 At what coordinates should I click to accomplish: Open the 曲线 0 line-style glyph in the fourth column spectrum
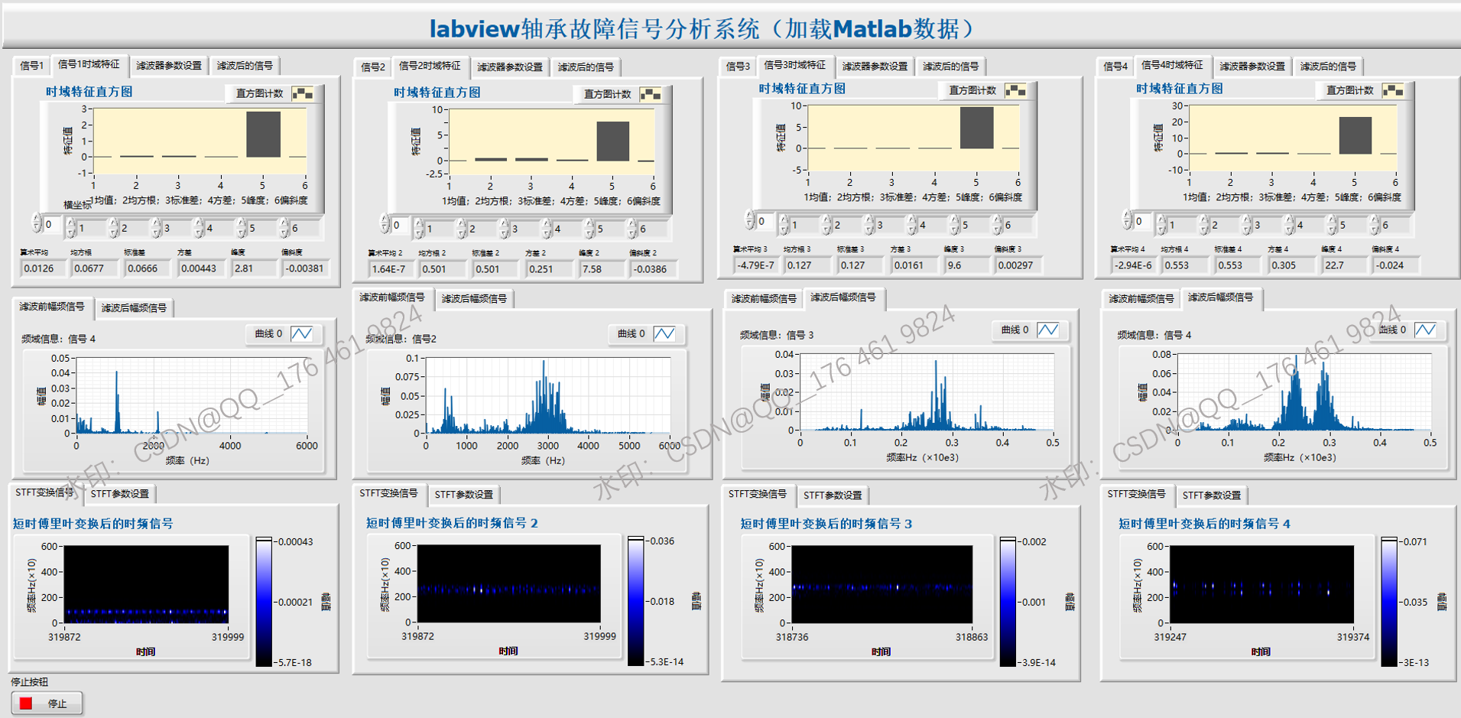point(1425,330)
